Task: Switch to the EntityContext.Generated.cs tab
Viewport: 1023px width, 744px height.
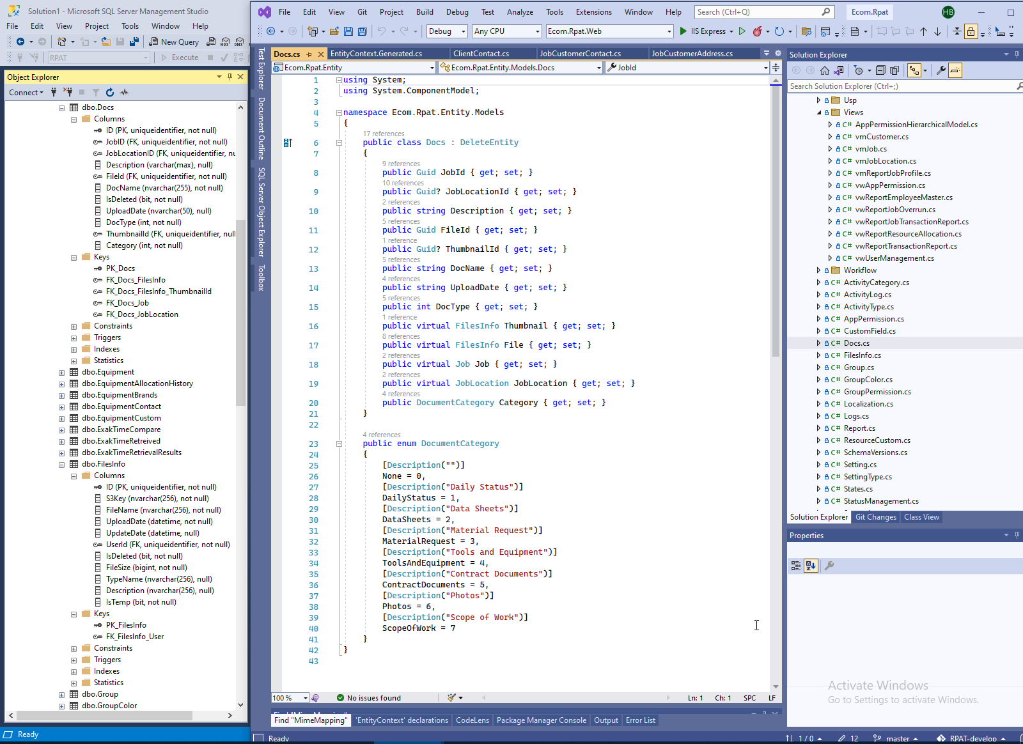Action: point(376,54)
